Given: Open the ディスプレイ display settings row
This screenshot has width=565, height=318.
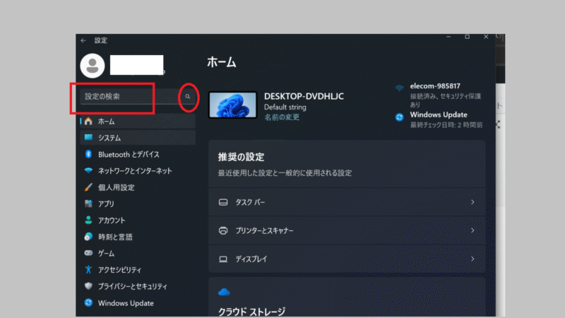Looking at the screenshot, I should [347, 259].
